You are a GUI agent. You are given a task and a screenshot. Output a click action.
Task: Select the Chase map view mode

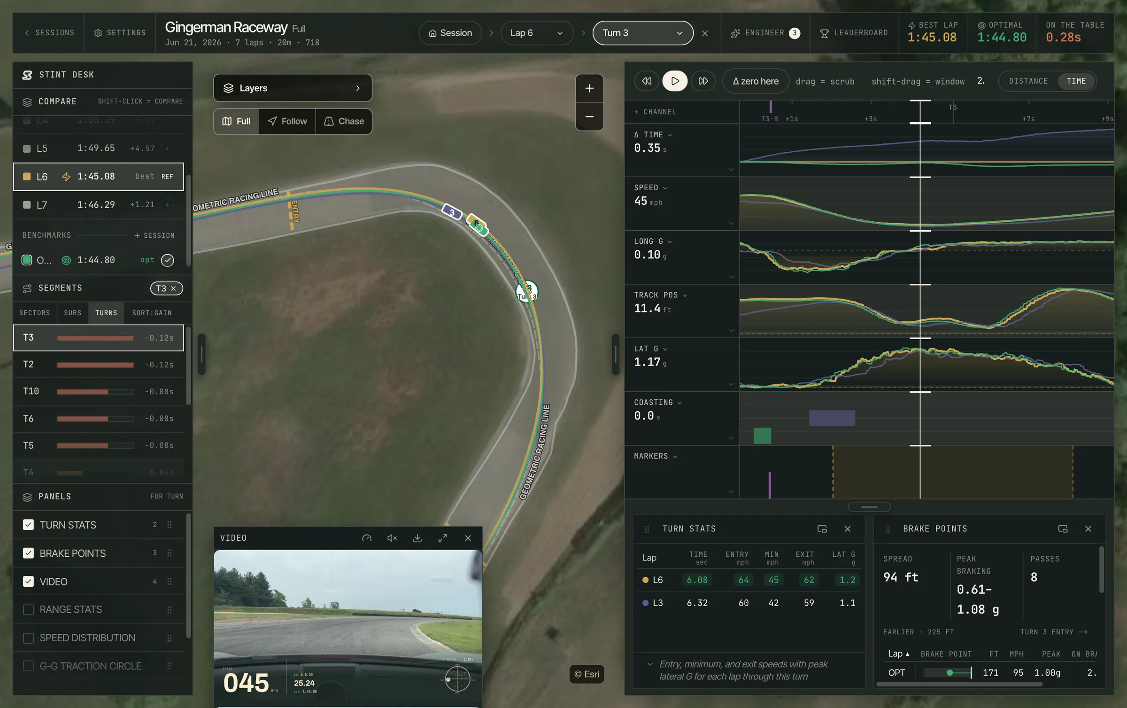(344, 121)
